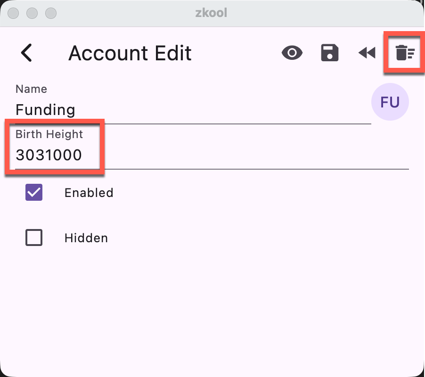Click the Account Edit page title

[130, 53]
